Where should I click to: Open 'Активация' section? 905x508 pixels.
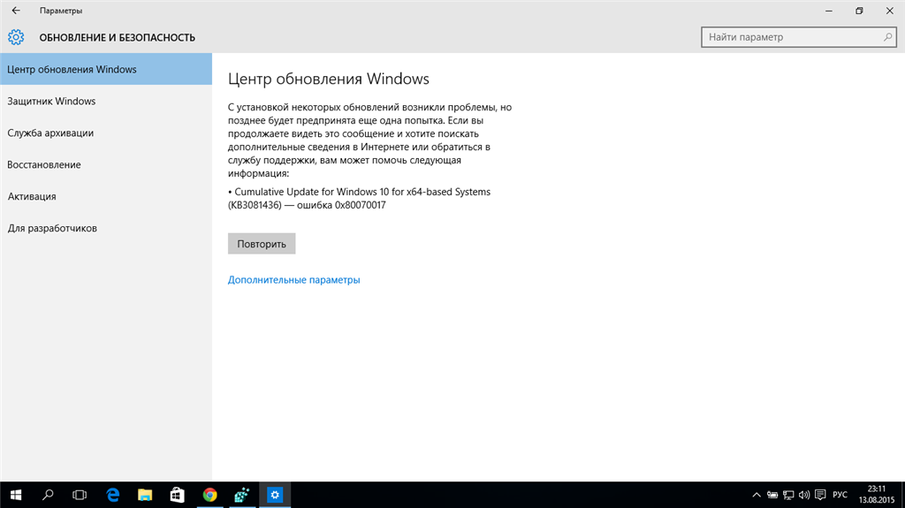point(106,196)
